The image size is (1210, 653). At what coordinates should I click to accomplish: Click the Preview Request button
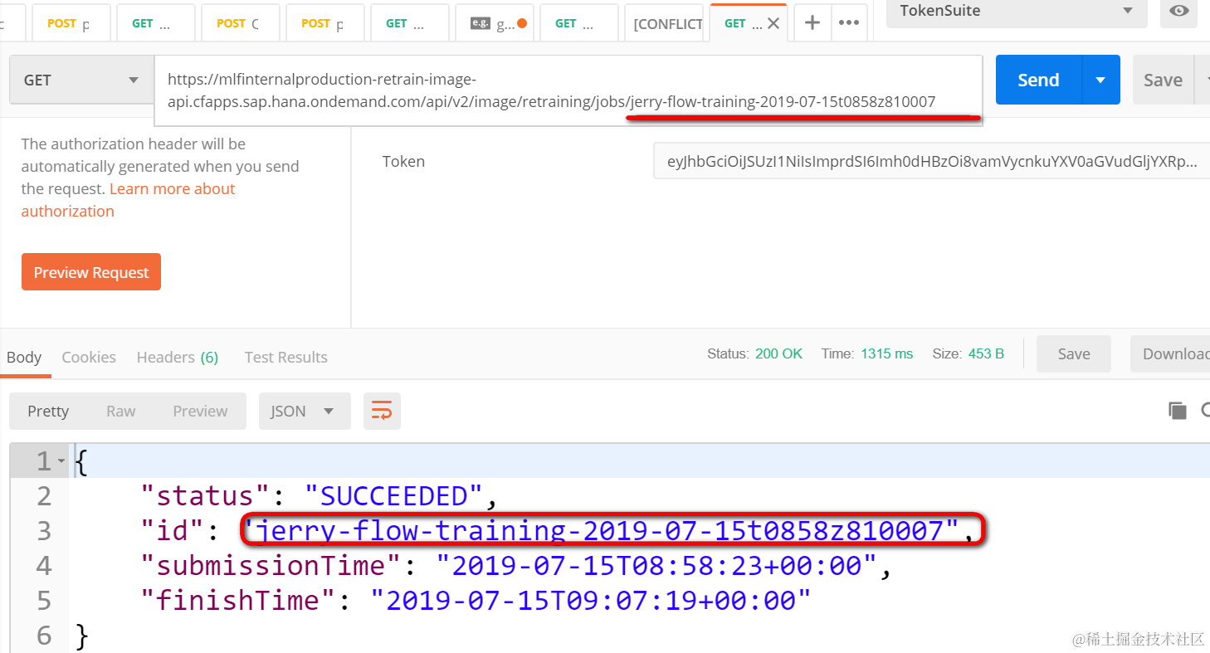[91, 272]
